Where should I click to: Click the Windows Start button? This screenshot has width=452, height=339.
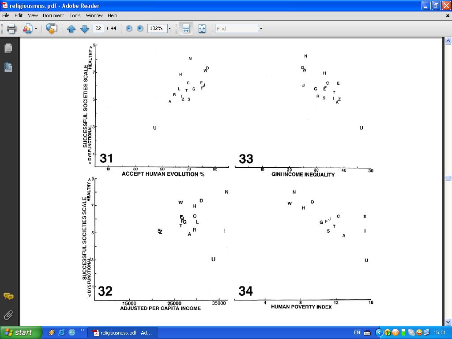click(x=21, y=332)
